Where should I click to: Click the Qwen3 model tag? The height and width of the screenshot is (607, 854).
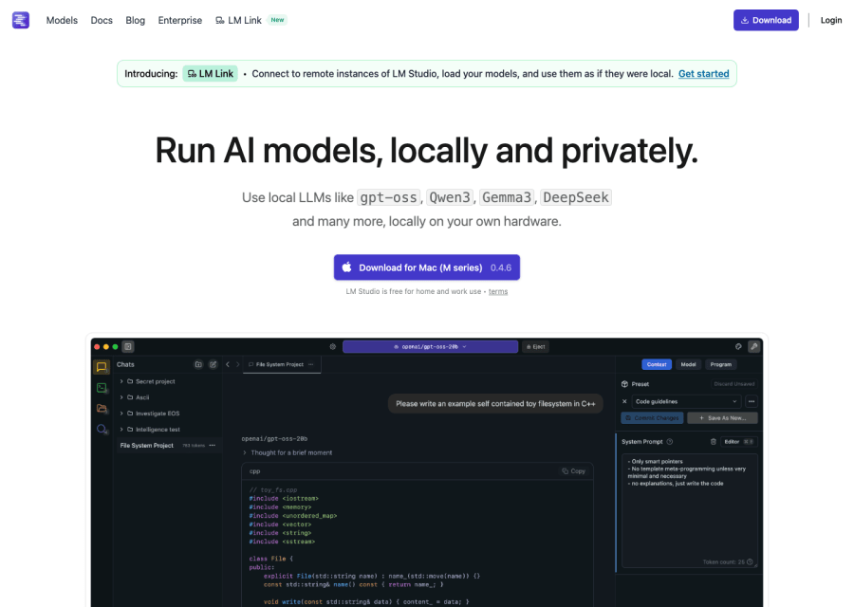click(450, 197)
